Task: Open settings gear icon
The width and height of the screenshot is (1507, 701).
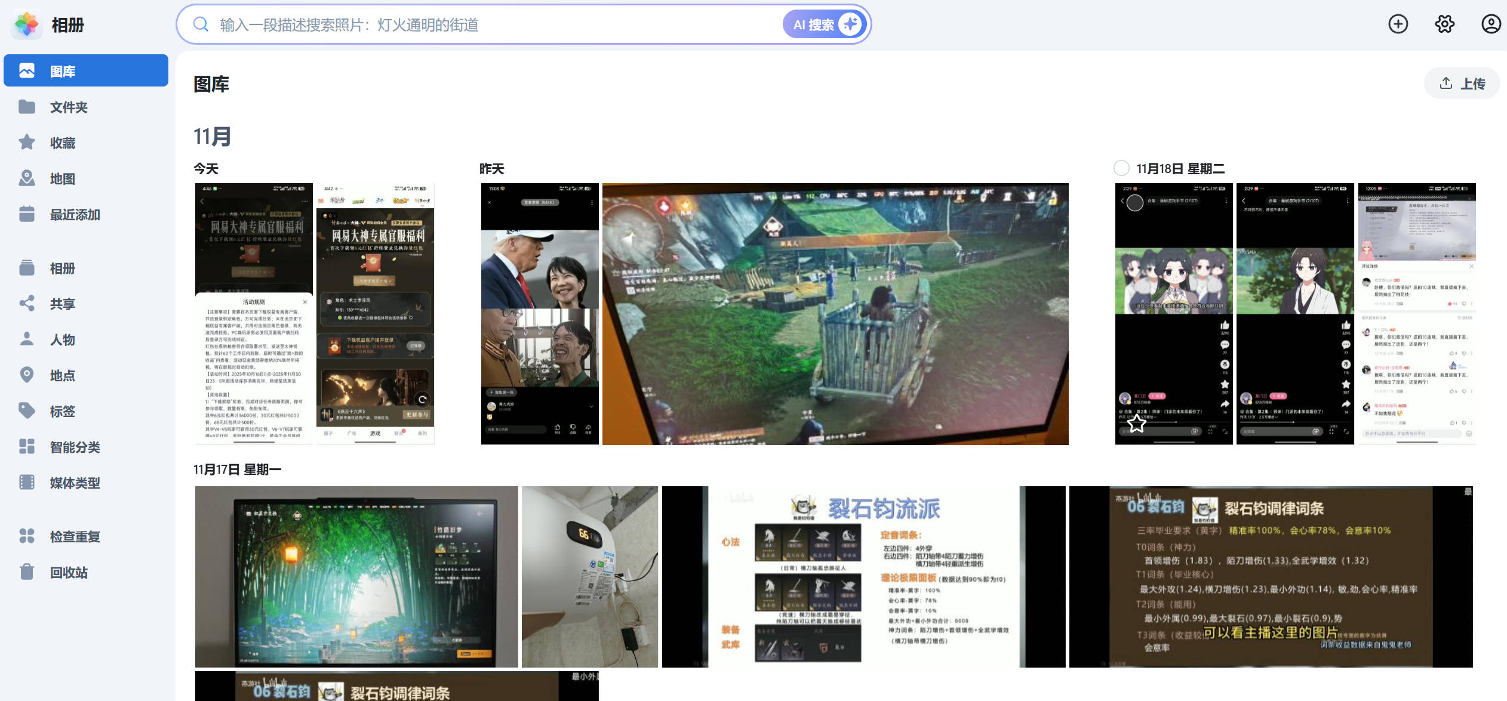Action: (x=1444, y=24)
